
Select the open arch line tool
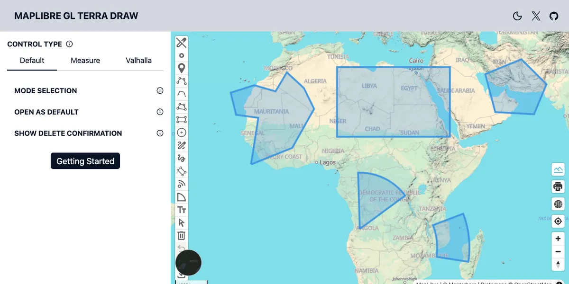coord(182,94)
